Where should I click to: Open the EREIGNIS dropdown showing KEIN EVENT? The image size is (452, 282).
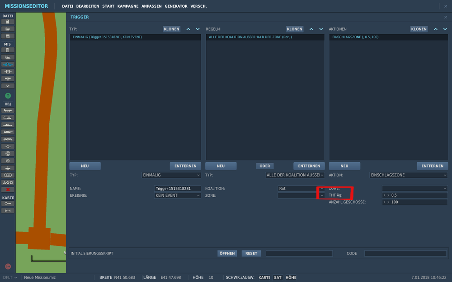(178, 195)
